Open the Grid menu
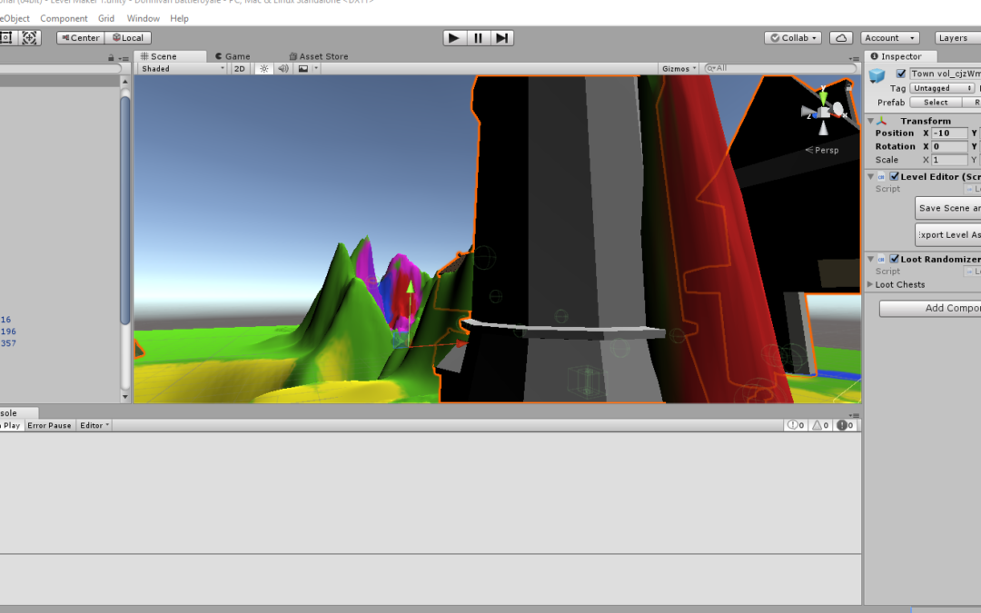 (x=106, y=19)
